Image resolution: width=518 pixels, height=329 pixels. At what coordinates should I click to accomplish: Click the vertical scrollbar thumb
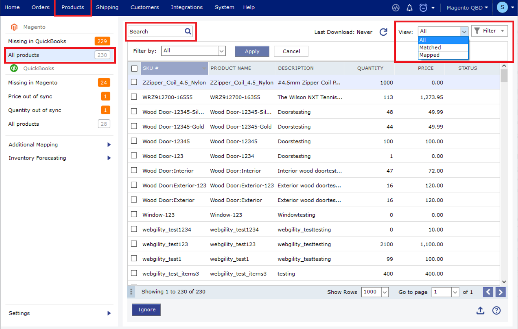[504, 75]
